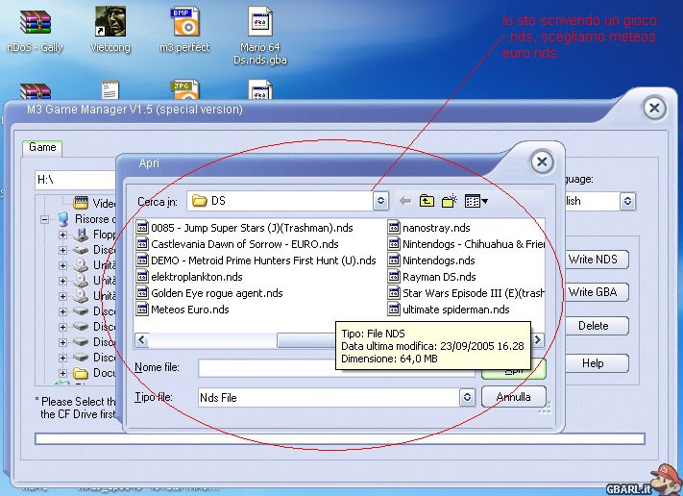The width and height of the screenshot is (683, 496).
Task: Click the progress bar in M3 Game Manager
Action: pyautogui.click(x=340, y=438)
